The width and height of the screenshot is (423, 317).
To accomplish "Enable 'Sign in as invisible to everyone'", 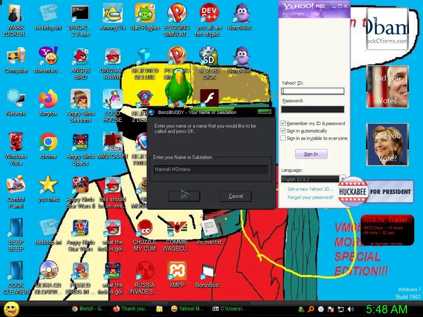I will pyautogui.click(x=283, y=138).
